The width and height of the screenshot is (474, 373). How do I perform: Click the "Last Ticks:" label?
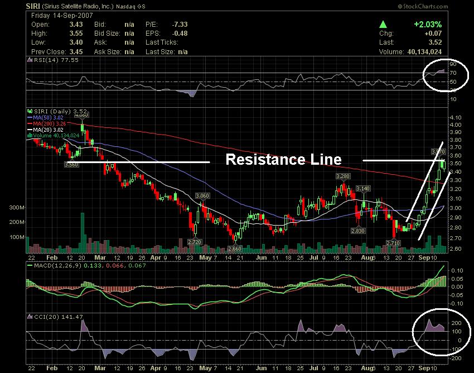point(162,42)
